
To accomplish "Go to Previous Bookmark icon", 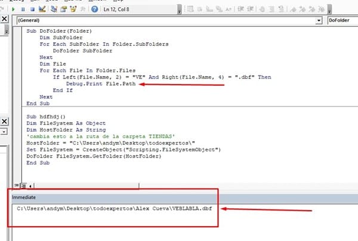I will [312, 9].
